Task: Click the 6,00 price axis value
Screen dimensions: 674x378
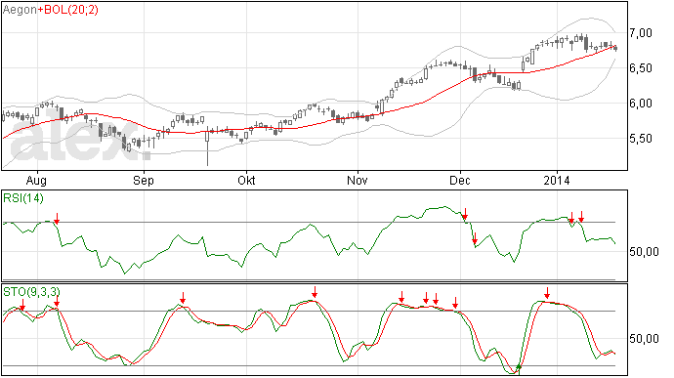Action: click(641, 104)
